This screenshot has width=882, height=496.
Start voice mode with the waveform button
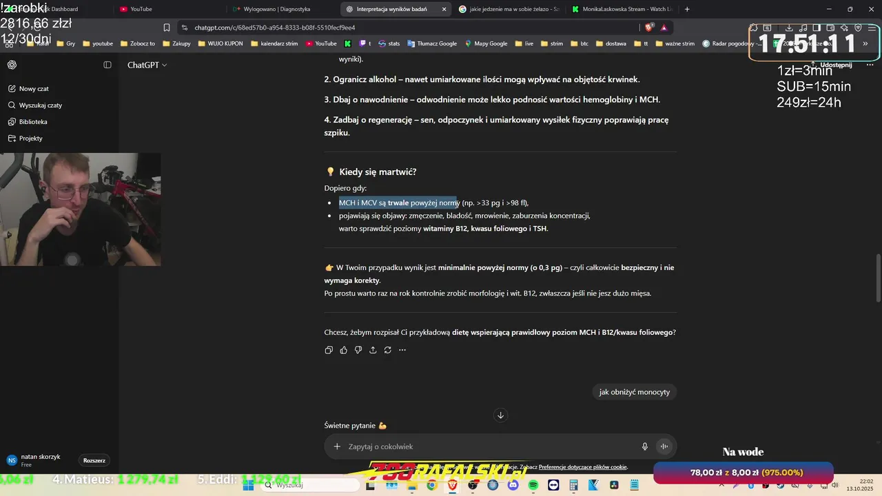pyautogui.click(x=664, y=446)
